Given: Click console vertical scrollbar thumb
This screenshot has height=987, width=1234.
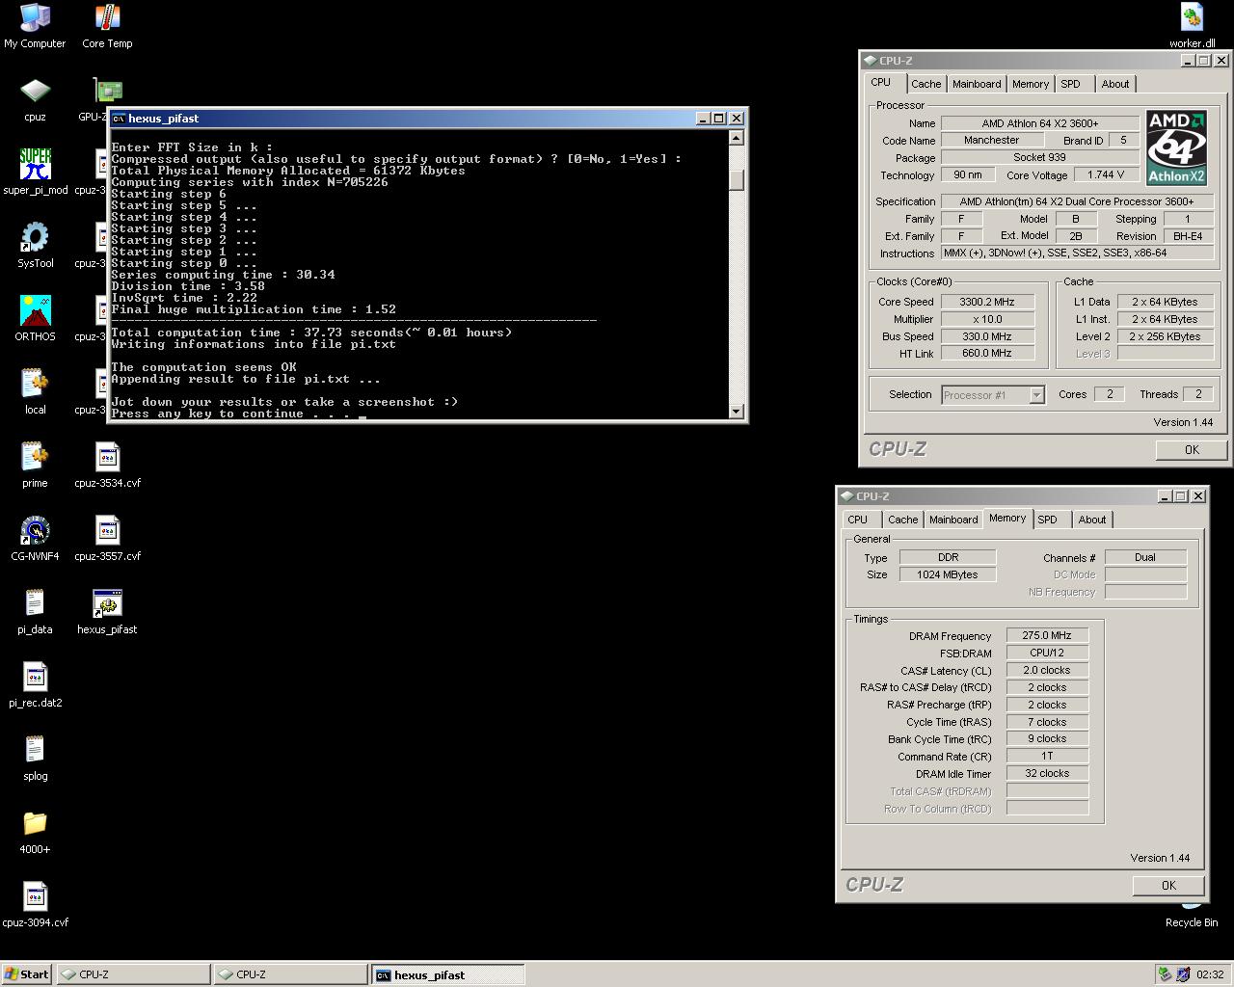Looking at the screenshot, I should pyautogui.click(x=737, y=180).
